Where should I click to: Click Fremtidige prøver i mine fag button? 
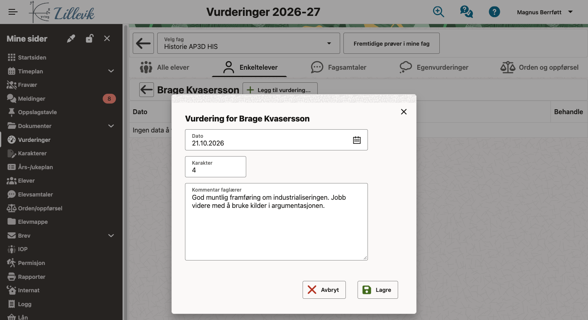pos(392,43)
